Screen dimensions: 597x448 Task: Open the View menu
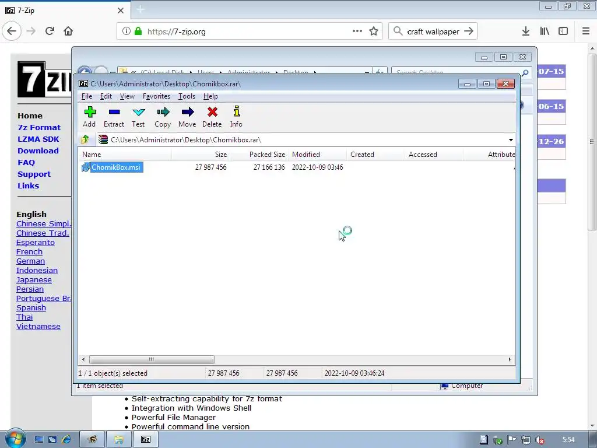(x=127, y=96)
